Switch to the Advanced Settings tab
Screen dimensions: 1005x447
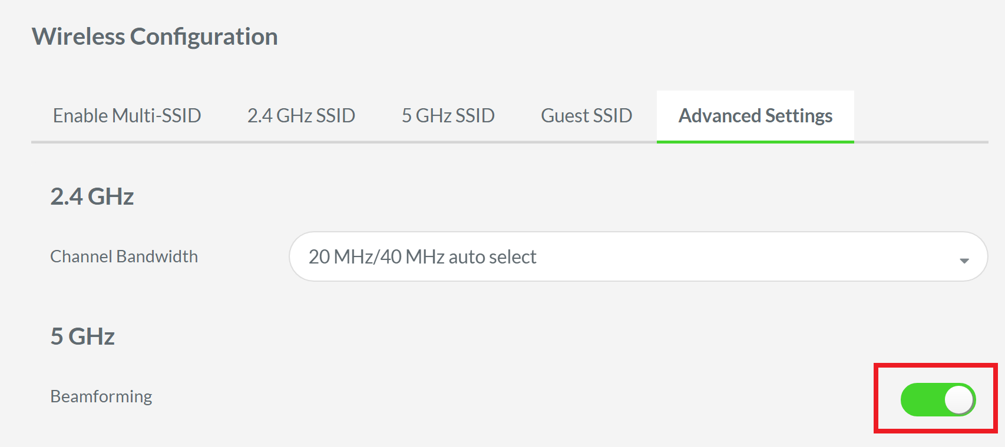pos(755,115)
